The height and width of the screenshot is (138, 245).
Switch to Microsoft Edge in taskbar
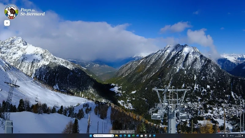pos(125,136)
